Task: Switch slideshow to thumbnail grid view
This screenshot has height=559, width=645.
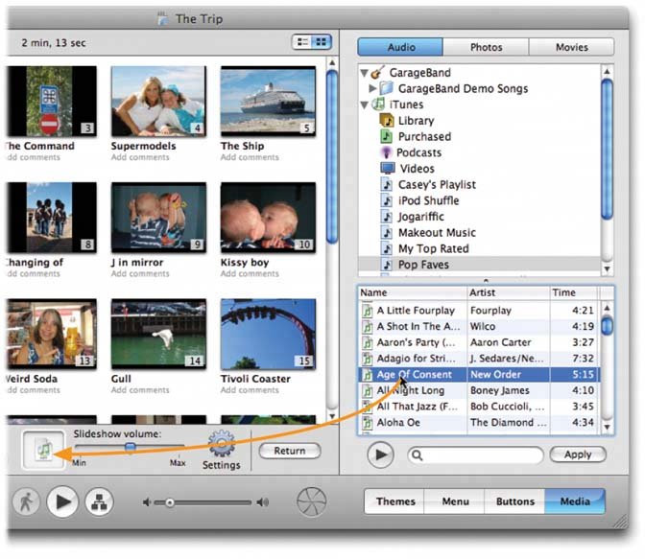Action: click(x=321, y=42)
